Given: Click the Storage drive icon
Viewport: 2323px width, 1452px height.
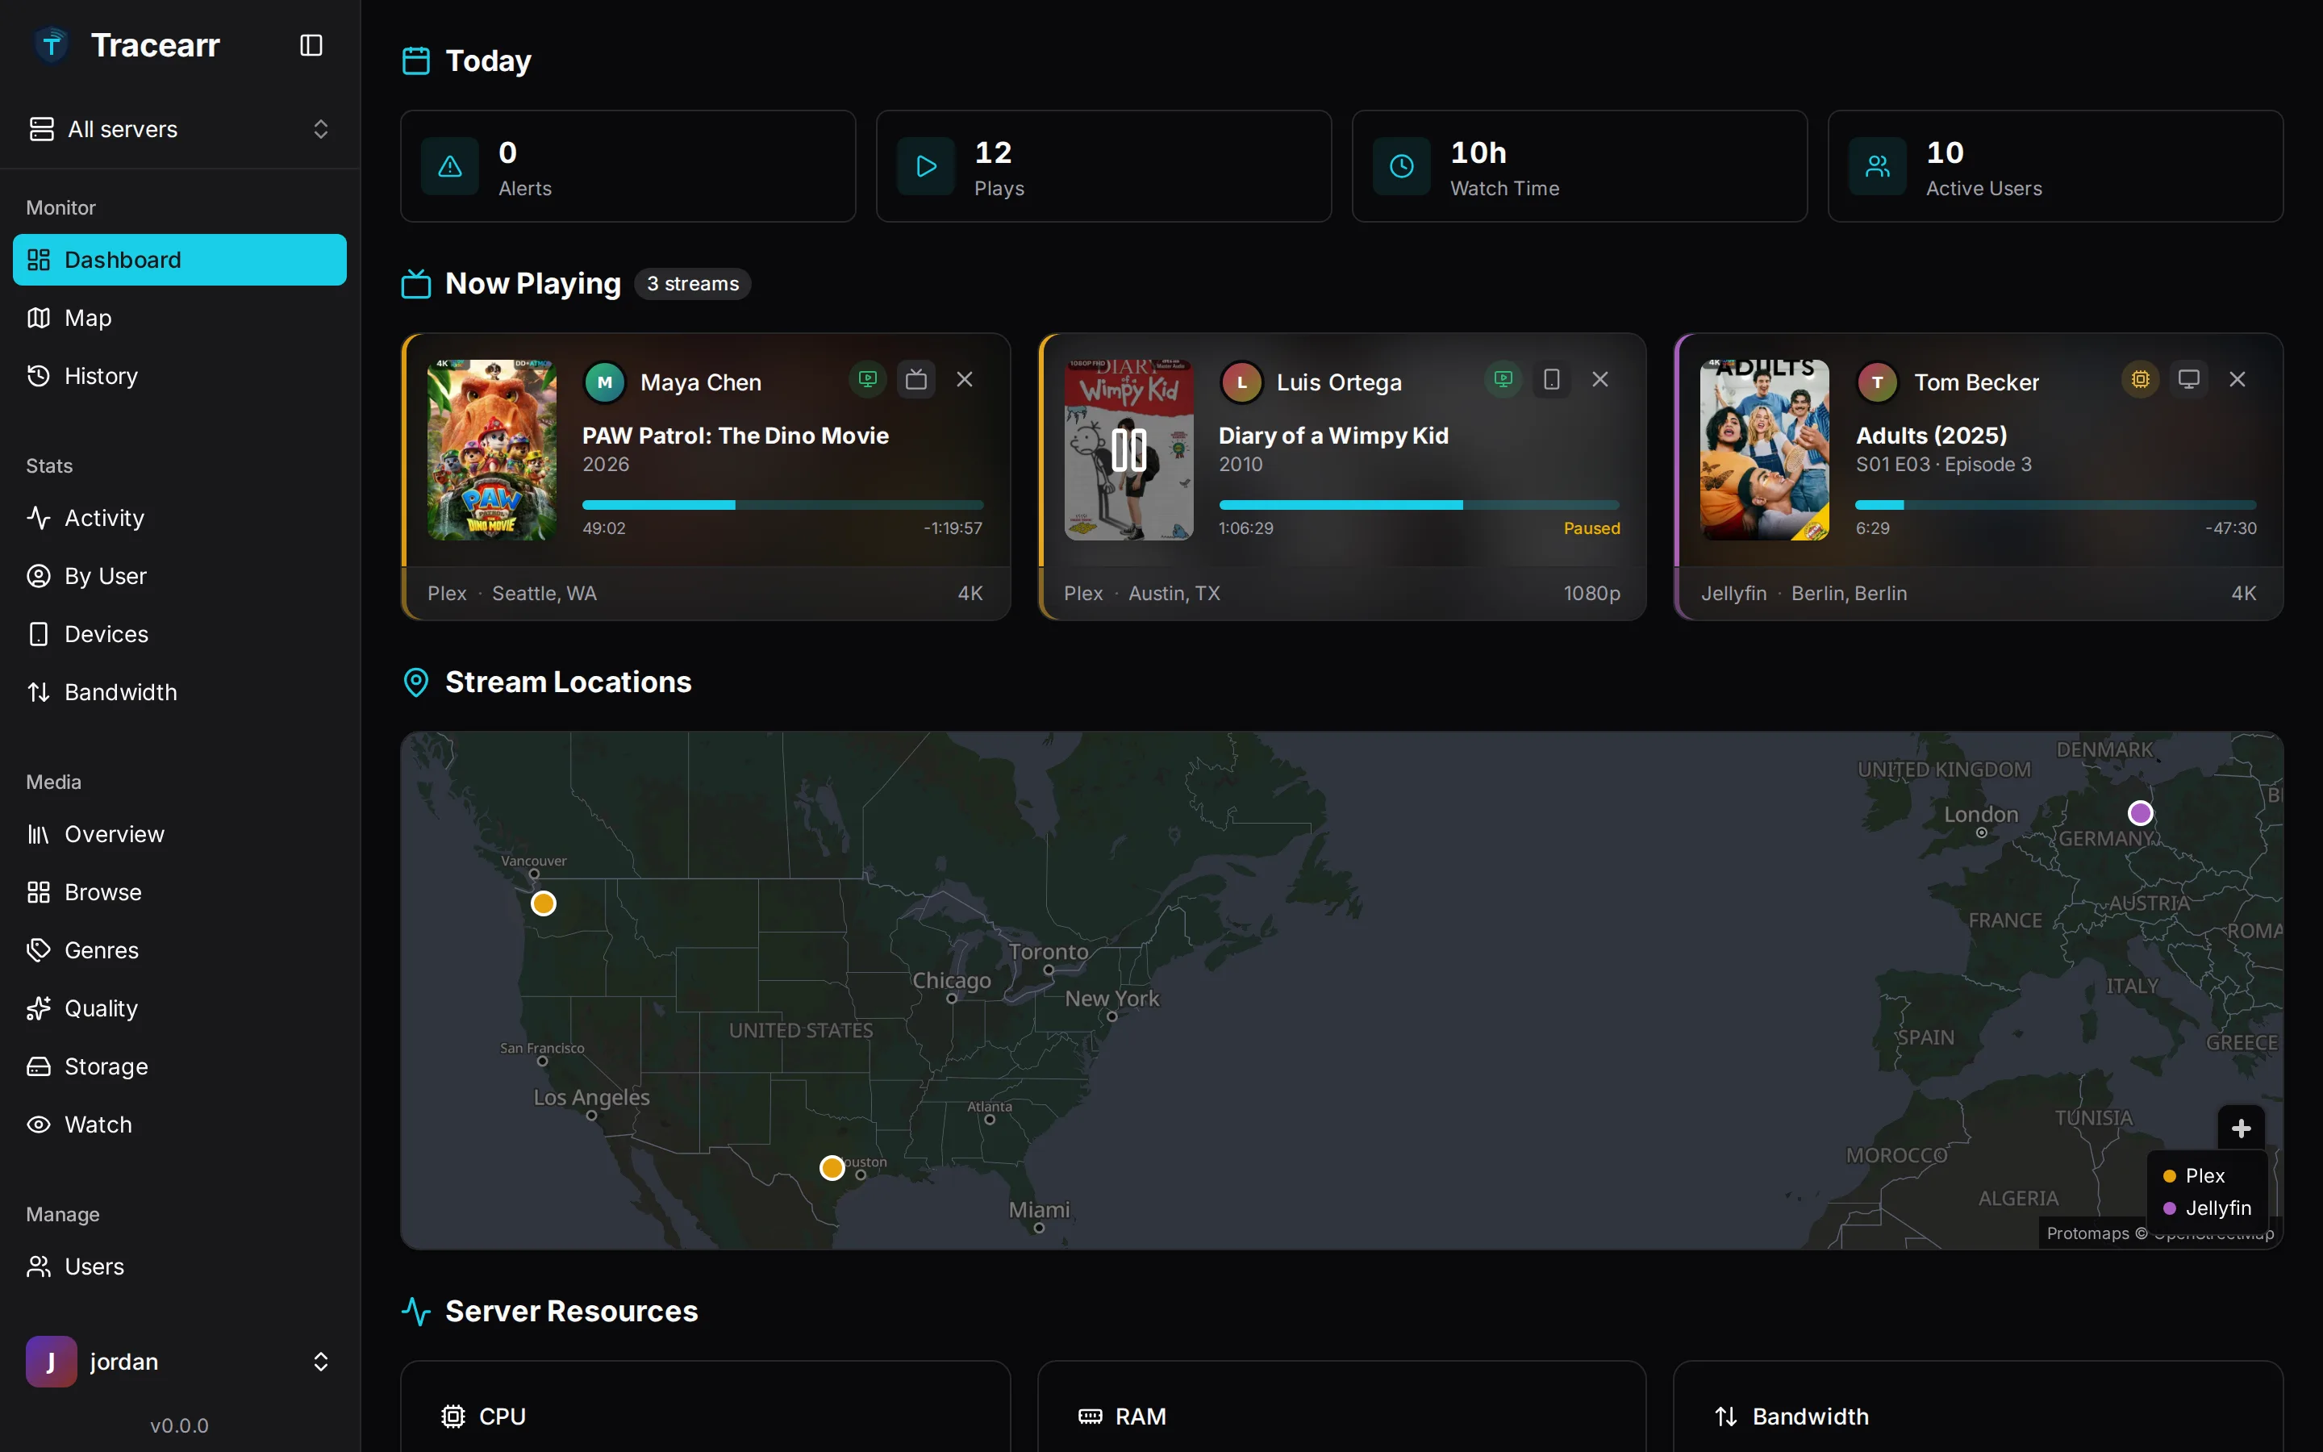Looking at the screenshot, I should pyautogui.click(x=39, y=1066).
